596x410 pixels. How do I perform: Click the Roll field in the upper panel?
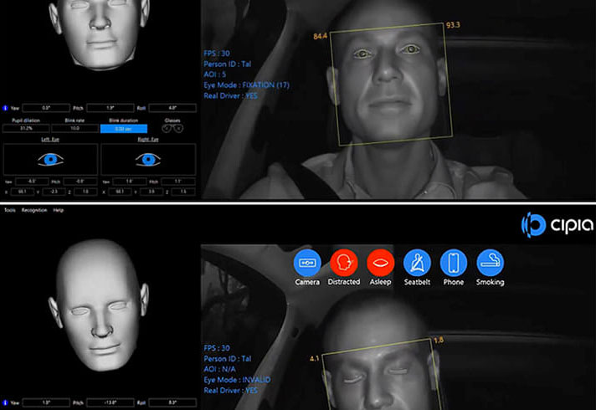pyautogui.click(x=172, y=108)
